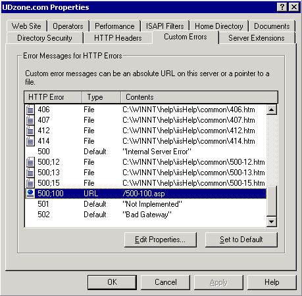Screen dimensions: 302x296
Task: Select the 501 Not Implemented row
Action: (x=145, y=204)
